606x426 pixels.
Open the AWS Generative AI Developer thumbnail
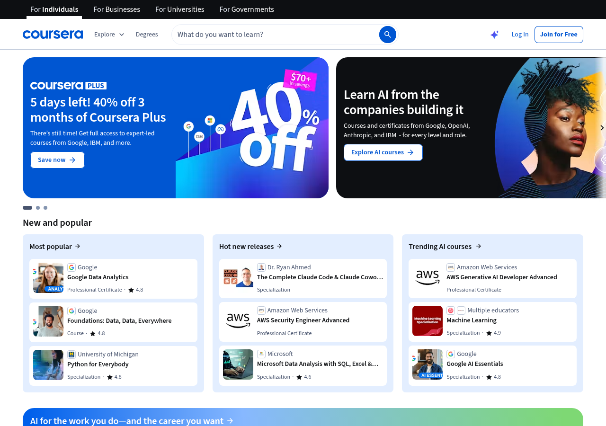point(428,278)
